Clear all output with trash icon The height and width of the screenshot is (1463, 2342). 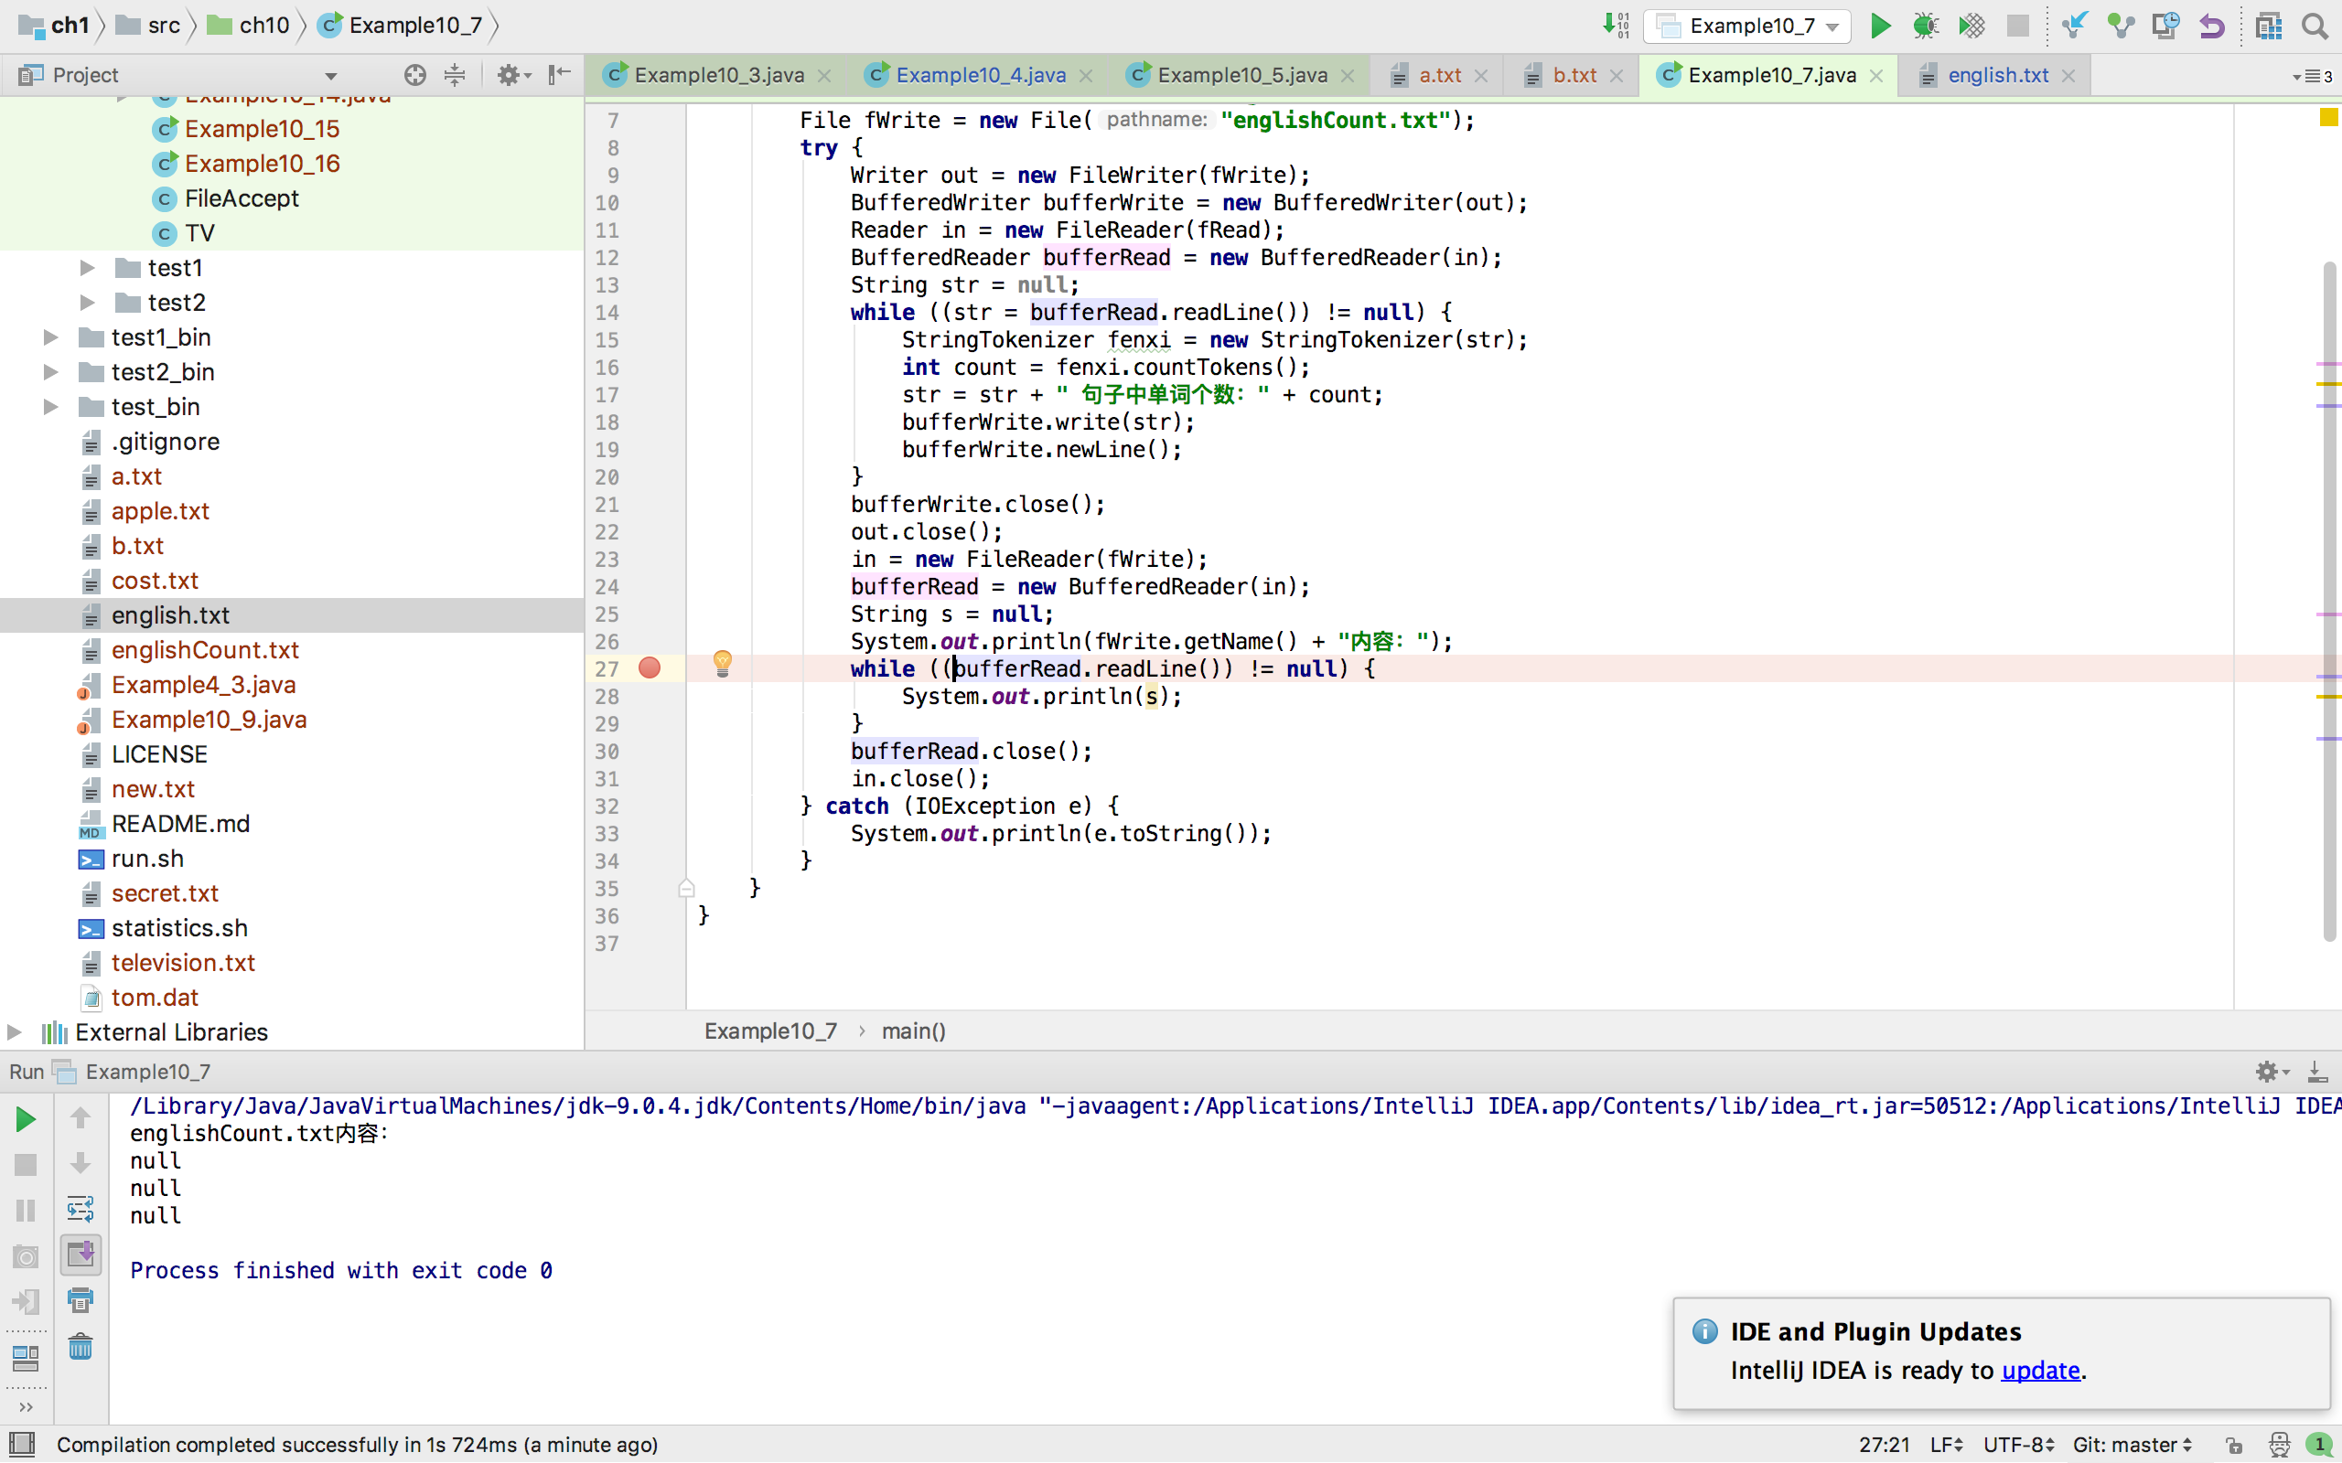(81, 1346)
